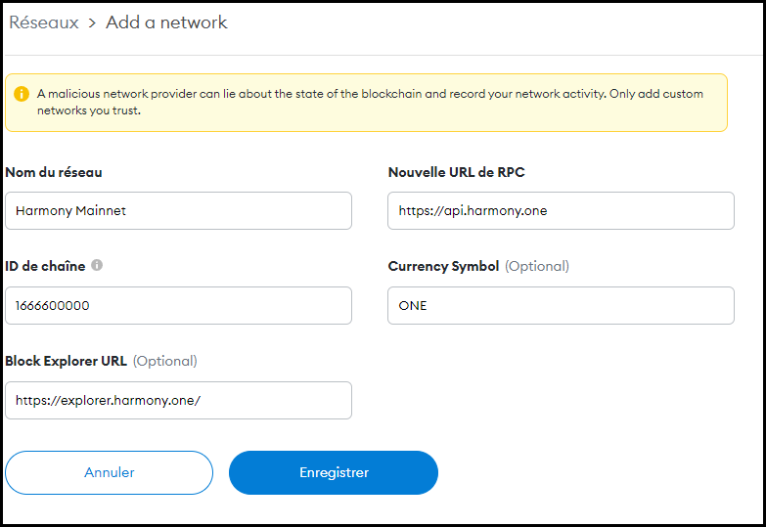This screenshot has height=527, width=766.
Task: Click the ID de chaîne label
Action: (x=45, y=266)
